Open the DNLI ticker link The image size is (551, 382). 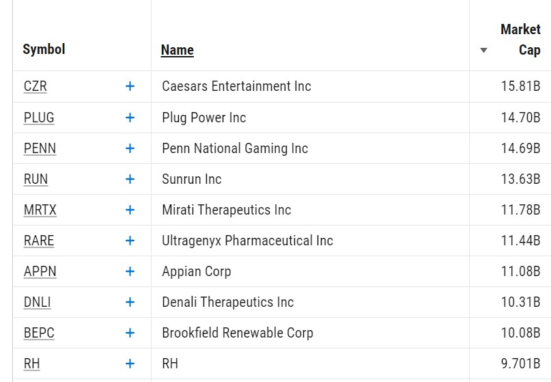coord(38,302)
